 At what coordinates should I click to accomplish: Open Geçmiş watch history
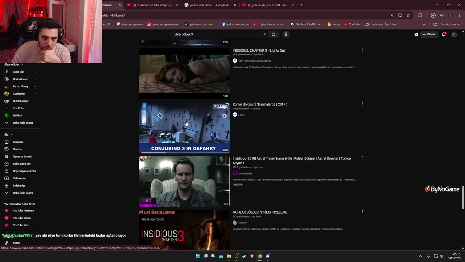[x=17, y=149]
